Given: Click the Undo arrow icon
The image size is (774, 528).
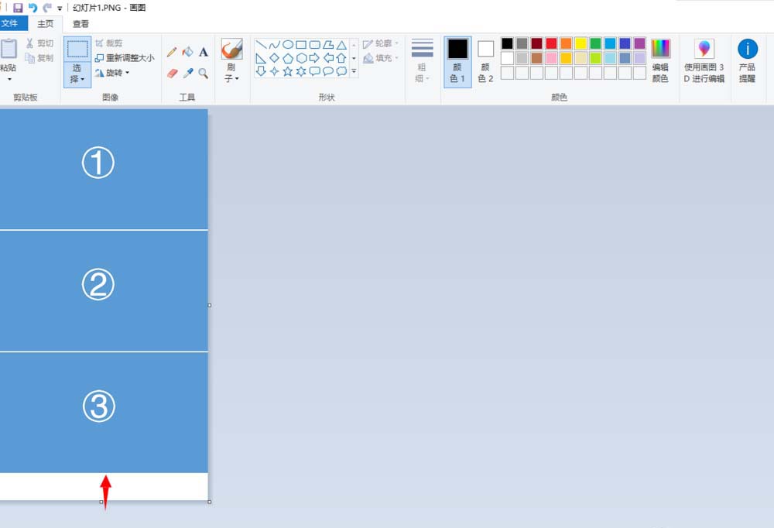Looking at the screenshot, I should [x=33, y=8].
